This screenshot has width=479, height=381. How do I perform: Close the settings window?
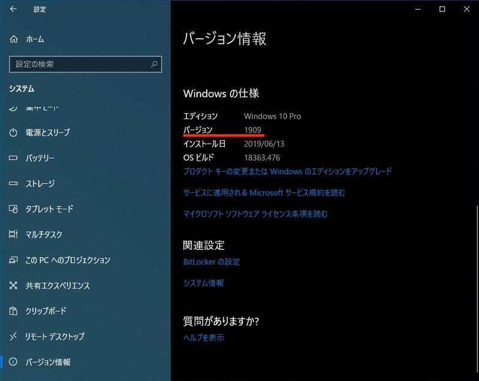pos(466,9)
